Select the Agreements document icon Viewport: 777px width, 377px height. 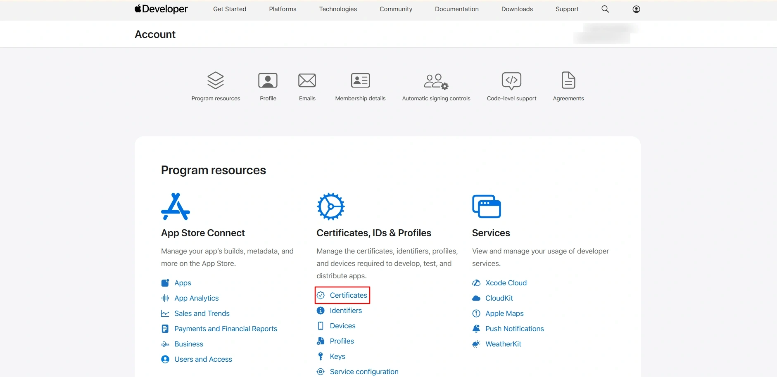point(568,80)
